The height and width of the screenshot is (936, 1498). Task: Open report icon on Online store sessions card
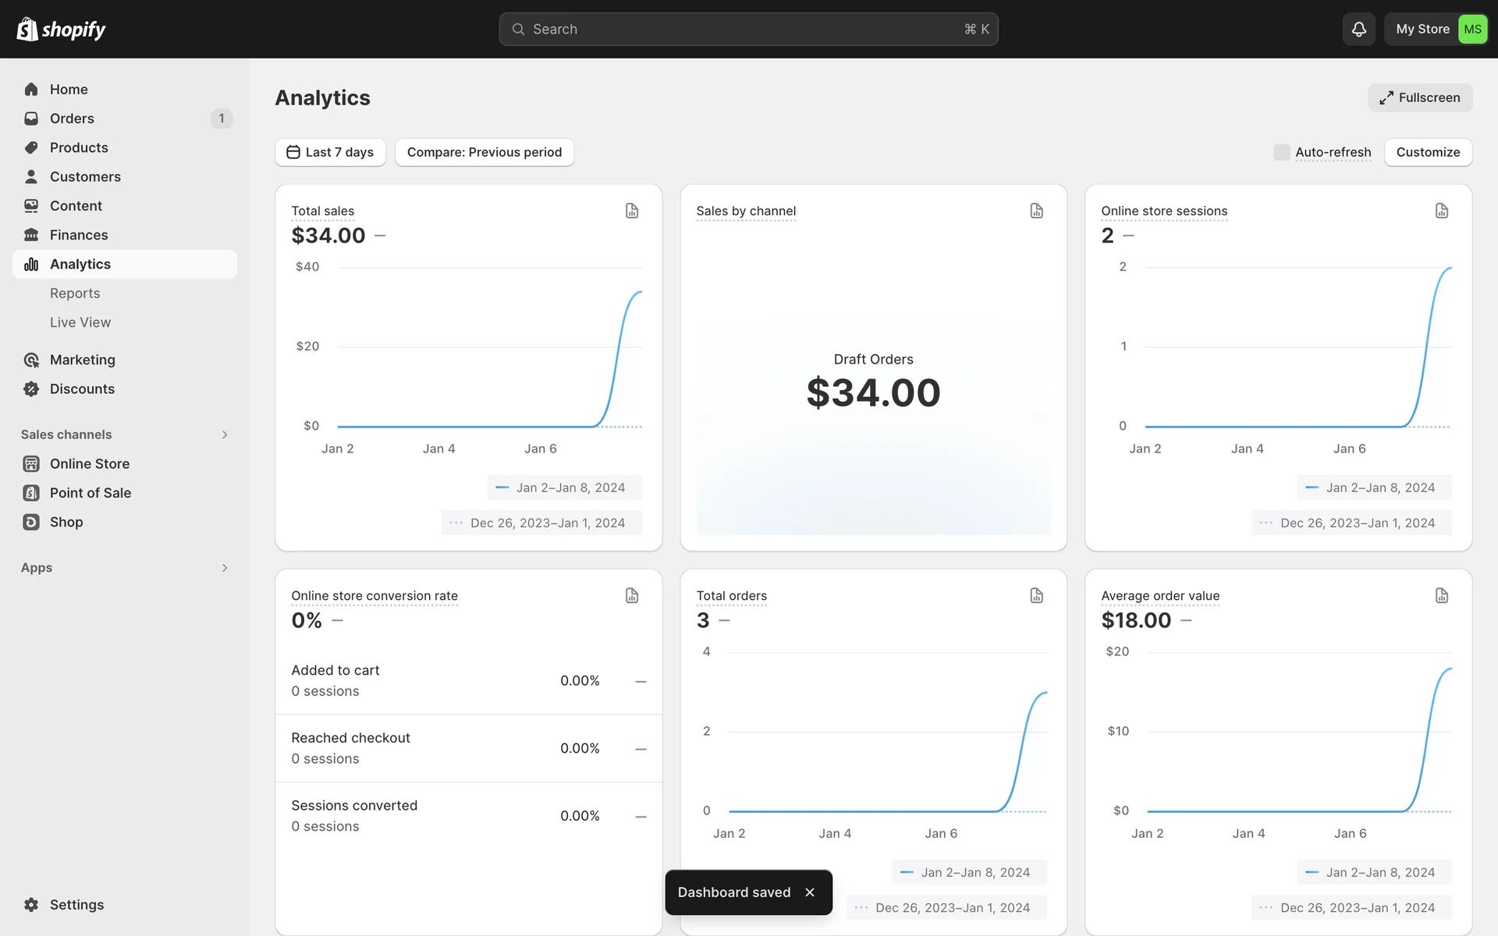[x=1441, y=211]
